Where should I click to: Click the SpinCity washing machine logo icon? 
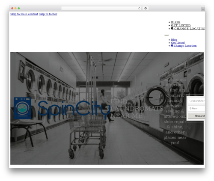22,108
